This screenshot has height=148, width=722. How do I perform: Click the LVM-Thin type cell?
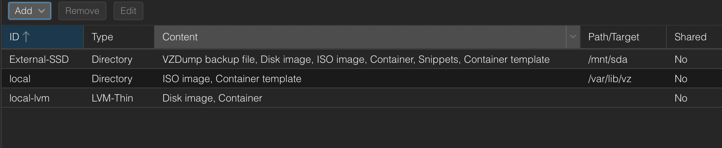[112, 98]
